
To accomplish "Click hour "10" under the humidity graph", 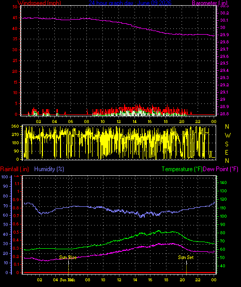I will click(x=103, y=280).
